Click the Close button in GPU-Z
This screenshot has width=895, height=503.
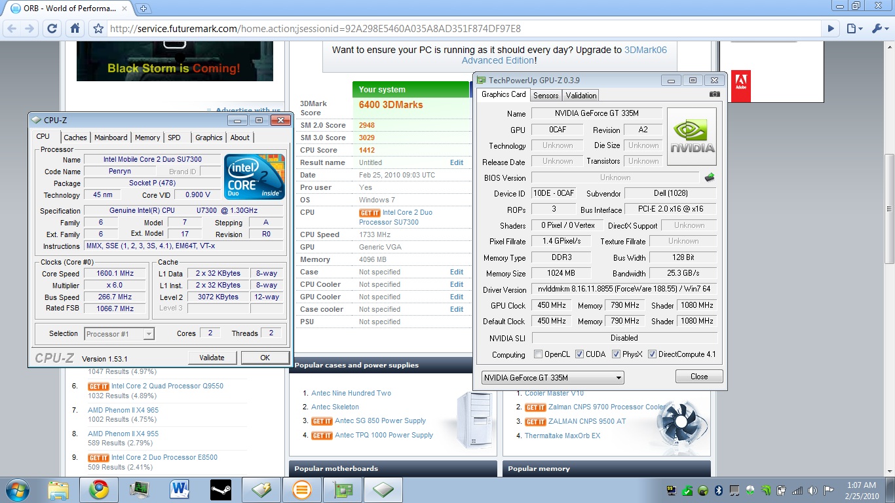(699, 377)
